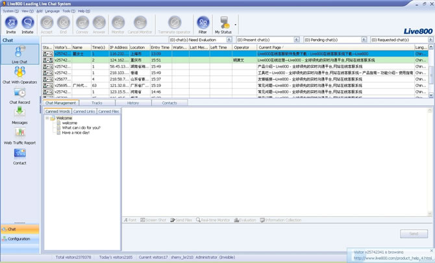Open the My Status dropdown arrow
The height and width of the screenshot is (263, 435).
pos(236,25)
